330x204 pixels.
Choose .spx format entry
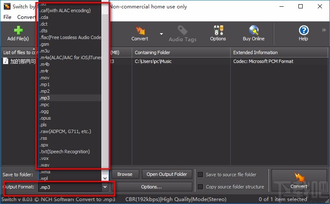tap(70, 145)
